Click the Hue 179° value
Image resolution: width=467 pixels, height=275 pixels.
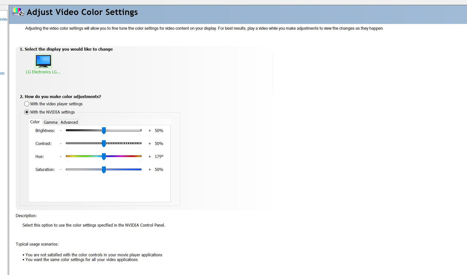click(x=159, y=157)
